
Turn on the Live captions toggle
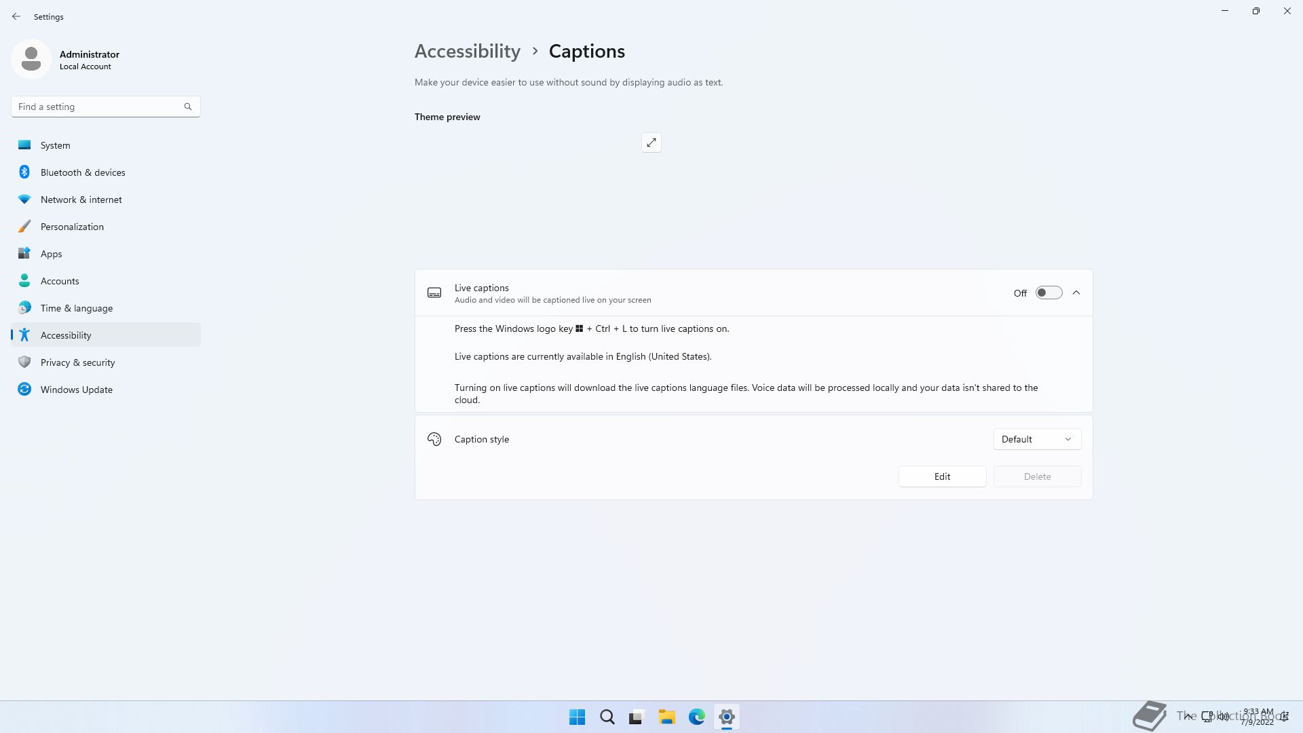(x=1048, y=293)
